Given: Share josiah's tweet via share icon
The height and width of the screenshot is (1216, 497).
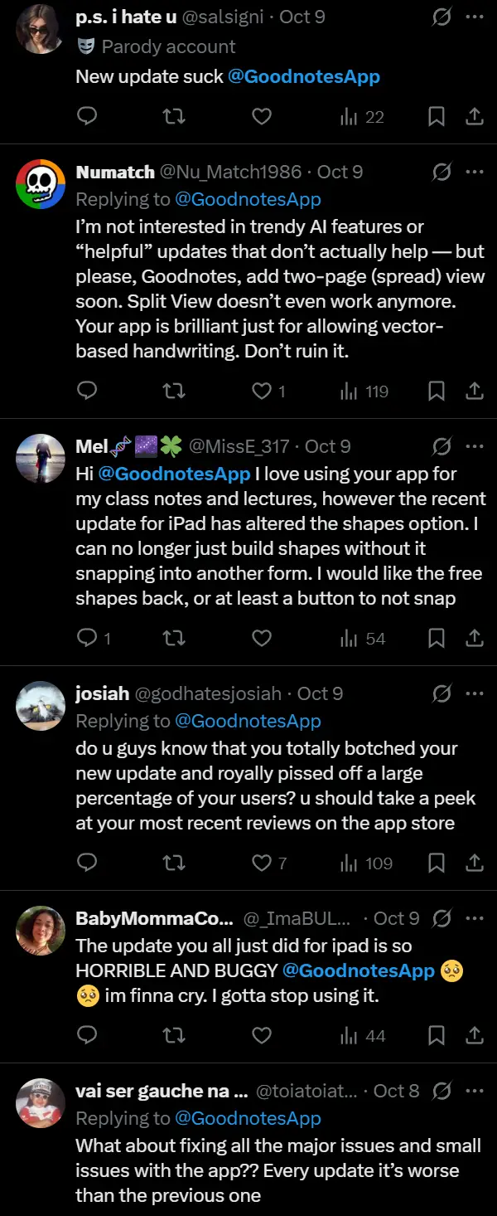Looking at the screenshot, I should coord(475,863).
